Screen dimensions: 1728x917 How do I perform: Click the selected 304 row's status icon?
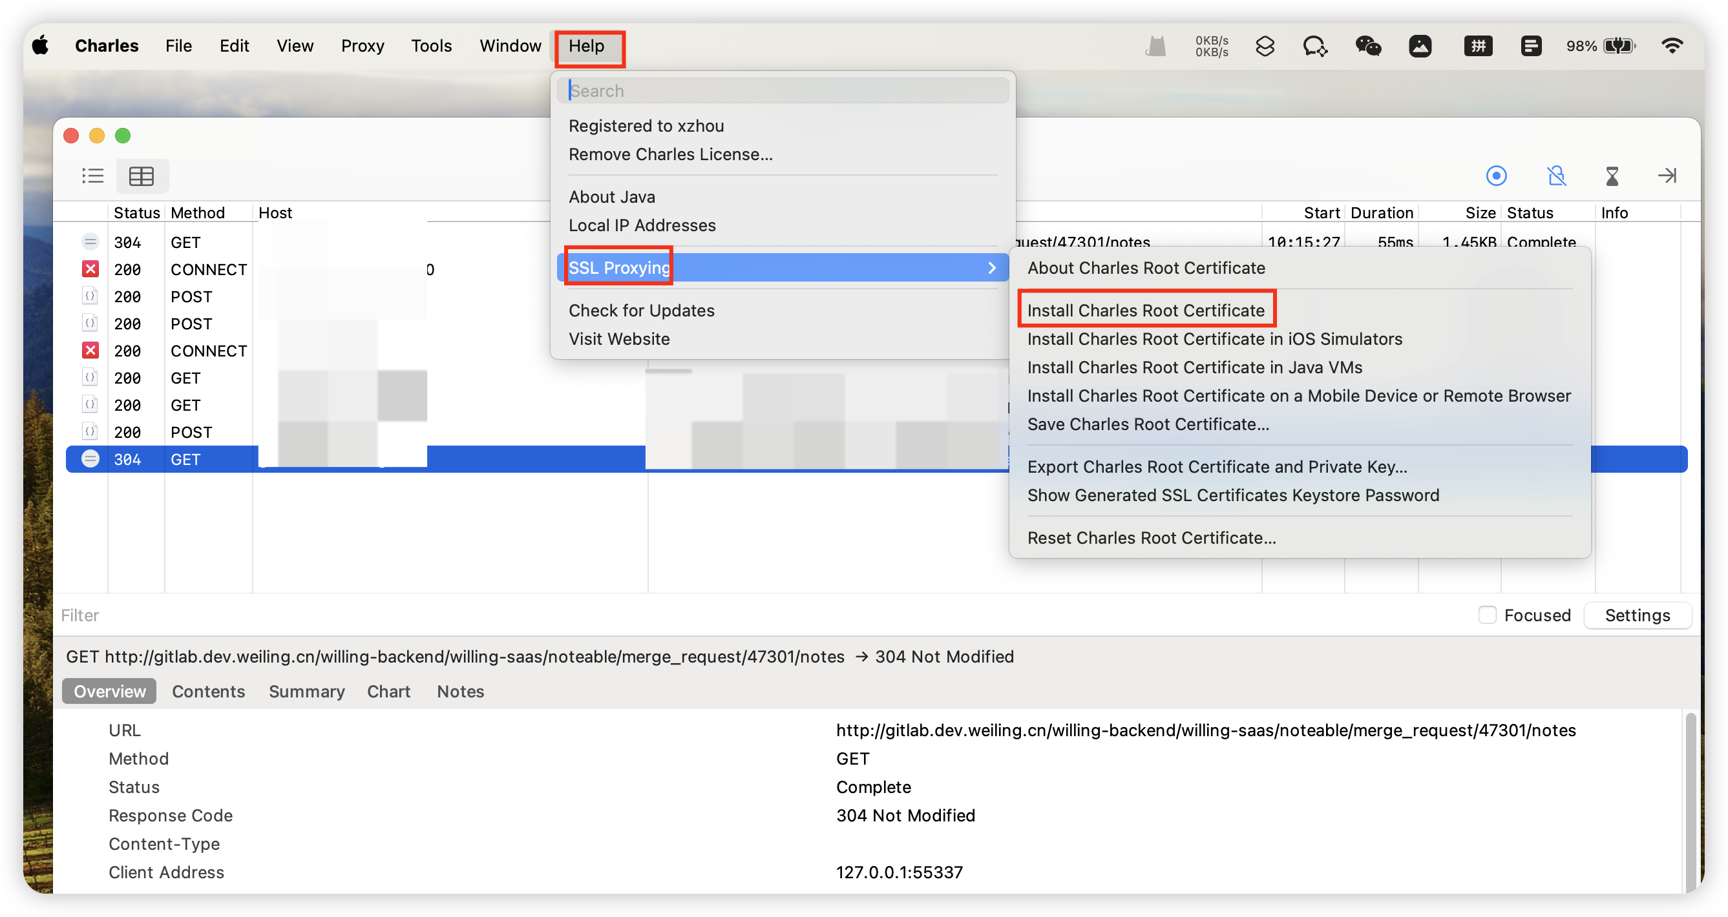pos(90,459)
